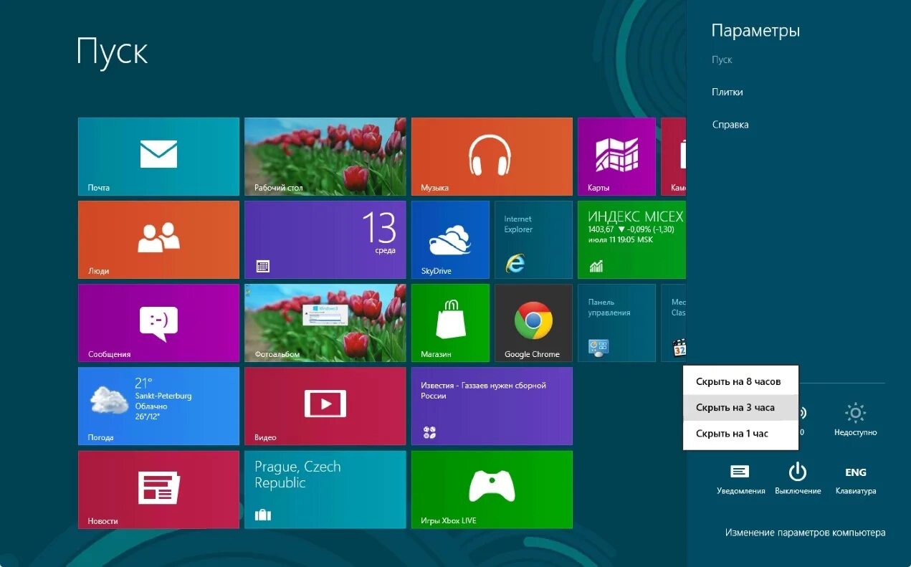Open the Maps (Карты) tile
Viewport: 911px width, 567px height.
pos(616,156)
